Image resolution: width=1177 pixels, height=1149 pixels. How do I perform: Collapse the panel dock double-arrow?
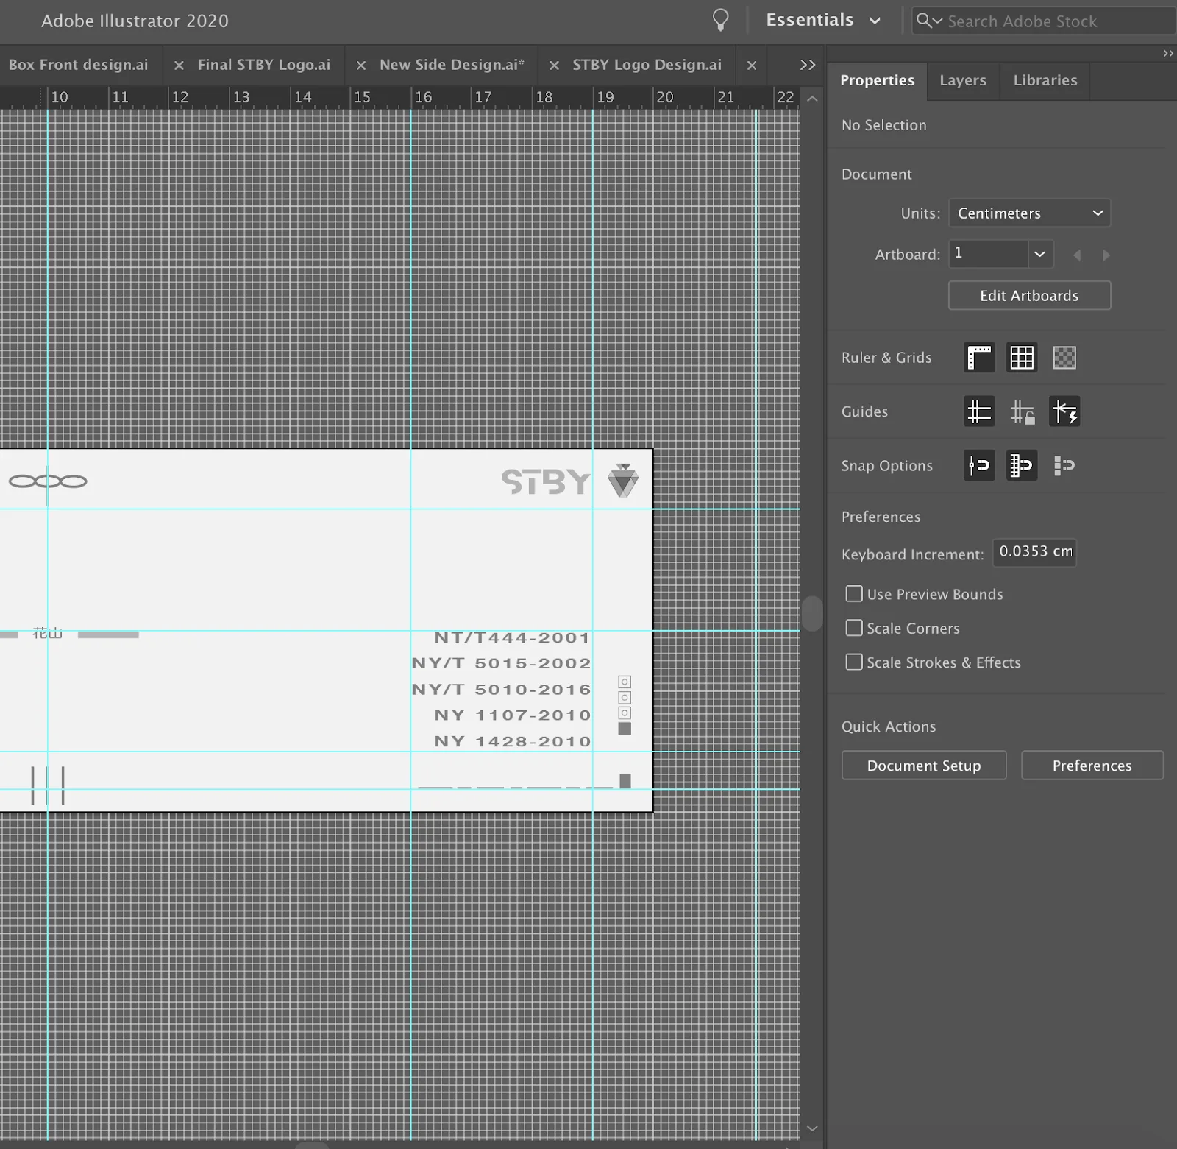1168,53
